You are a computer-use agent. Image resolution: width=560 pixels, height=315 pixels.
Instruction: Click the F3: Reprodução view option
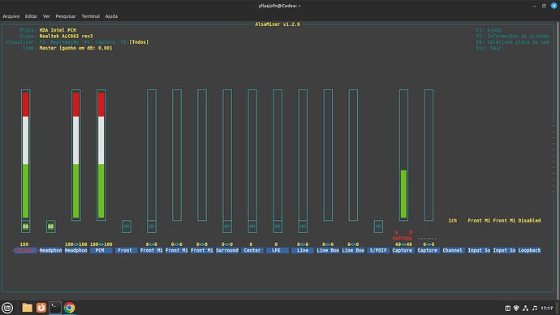click(x=59, y=42)
